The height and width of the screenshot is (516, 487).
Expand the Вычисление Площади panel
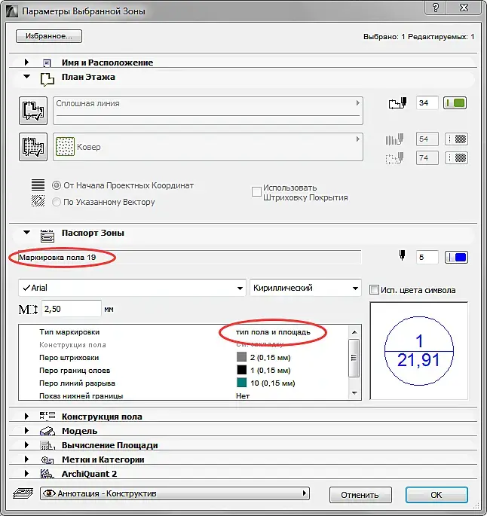[26, 445]
